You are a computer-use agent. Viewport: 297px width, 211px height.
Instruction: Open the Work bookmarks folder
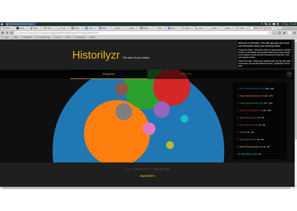67,37
